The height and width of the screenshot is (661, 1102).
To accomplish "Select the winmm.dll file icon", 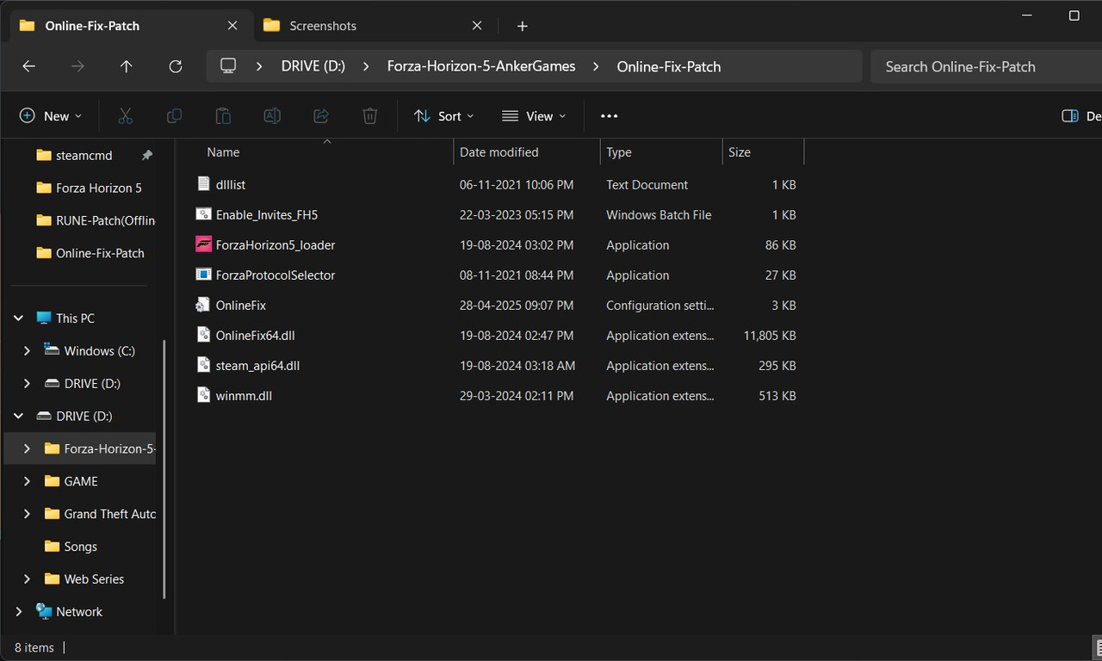I will [x=203, y=395].
